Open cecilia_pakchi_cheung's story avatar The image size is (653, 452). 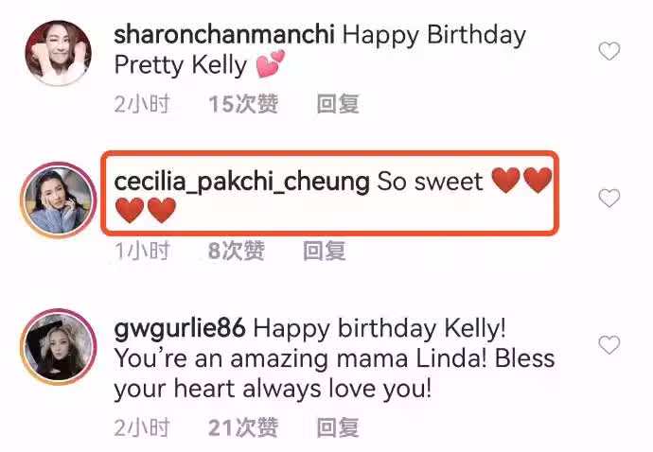click(x=58, y=200)
